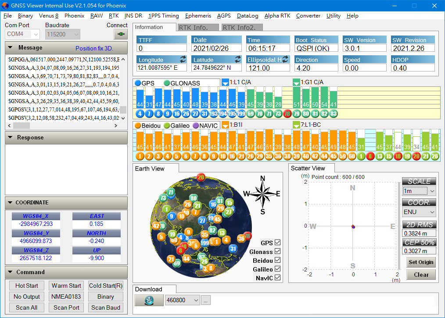Screen dimensions: 445x318
Task: Open the Com Port COM4 dropdown
Action: (x=22, y=34)
